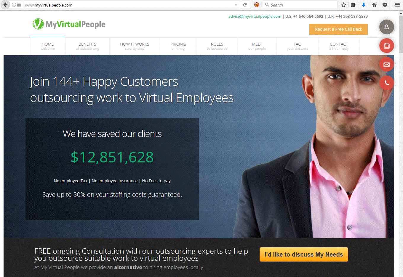
Task: Click the grey user profile floating icon
Action: click(386, 27)
